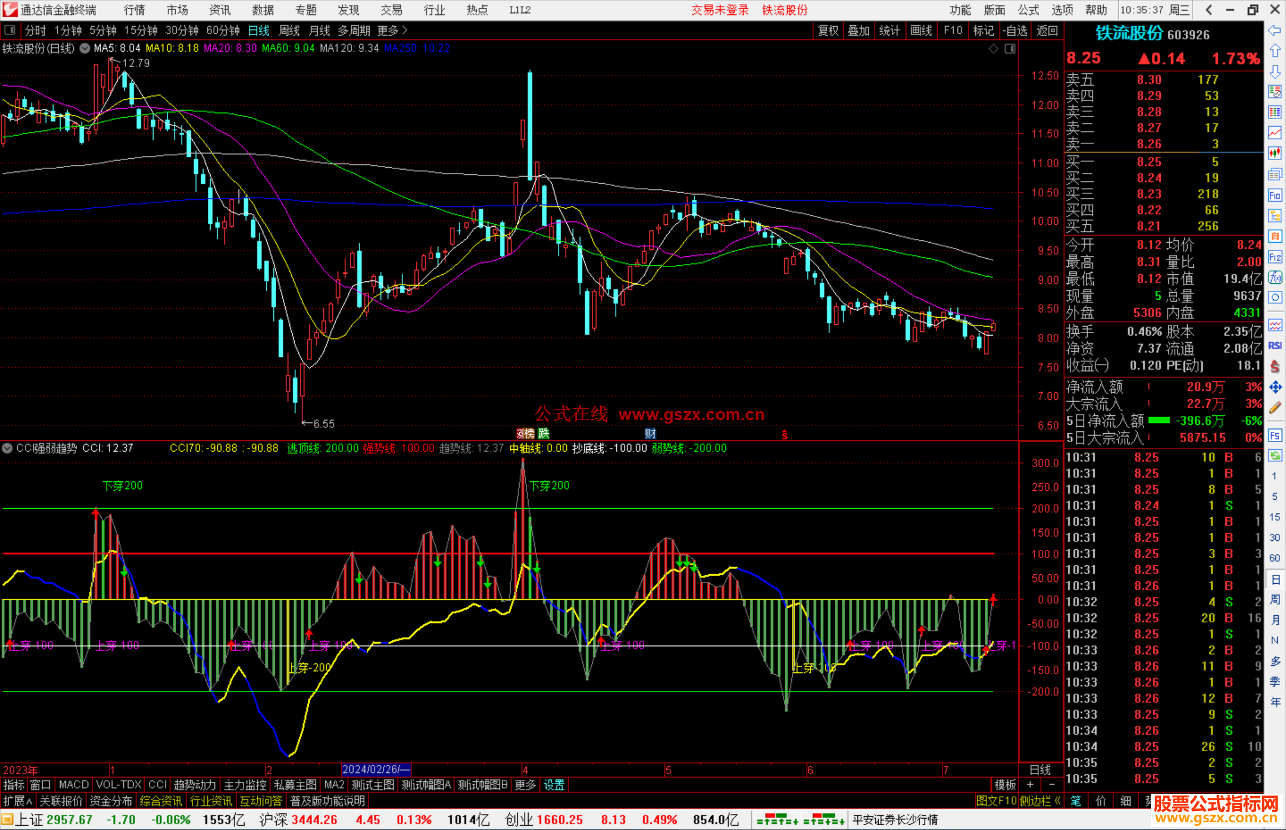1286x830 pixels.
Task: Click the candlestick chart sidebar icon
Action: 1275,153
